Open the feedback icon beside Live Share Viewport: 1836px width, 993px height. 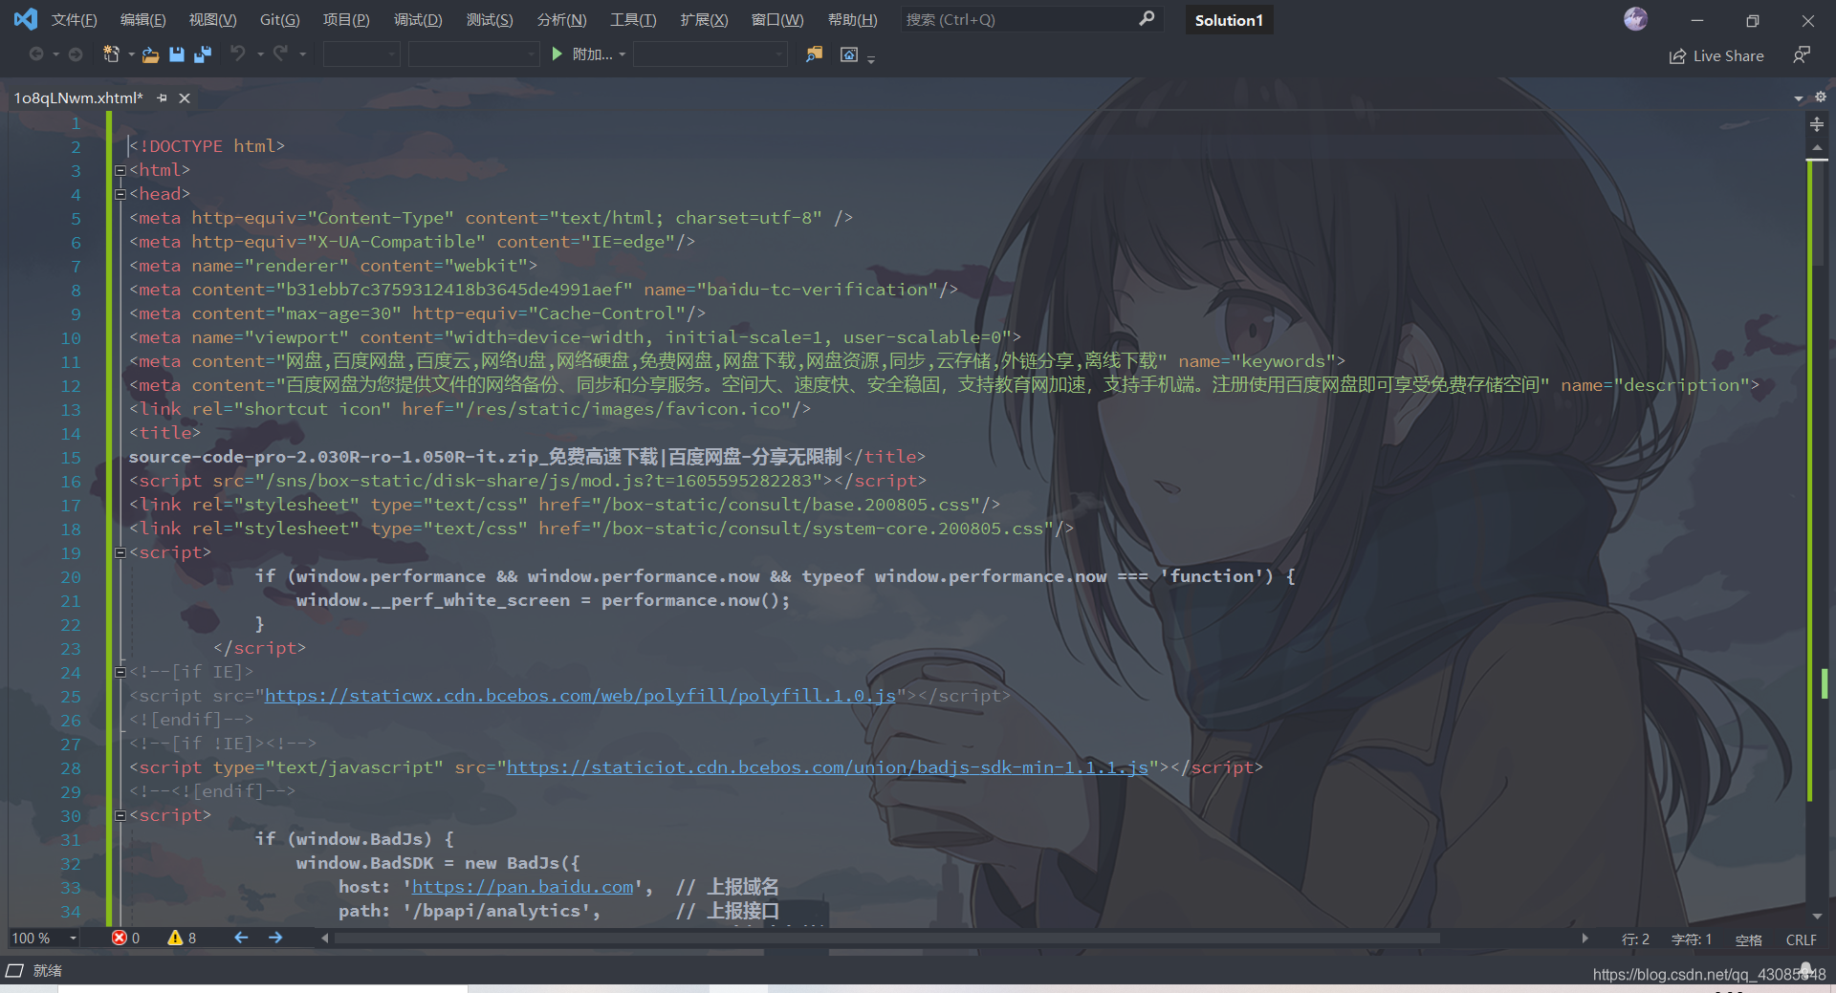[1801, 55]
